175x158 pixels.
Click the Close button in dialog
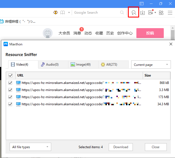[x=156, y=147]
